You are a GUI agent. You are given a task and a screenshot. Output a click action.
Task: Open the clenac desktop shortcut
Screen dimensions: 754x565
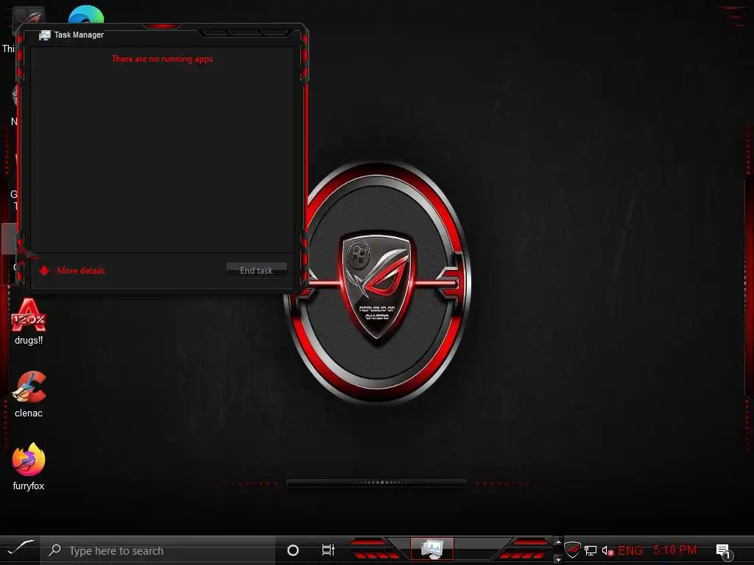(29, 394)
